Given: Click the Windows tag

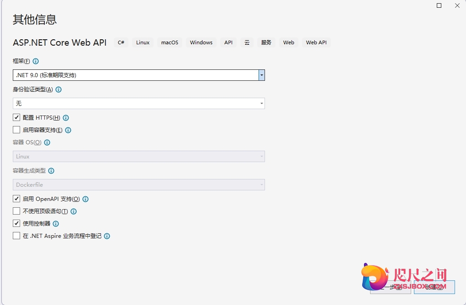Looking at the screenshot, I should tap(201, 42).
